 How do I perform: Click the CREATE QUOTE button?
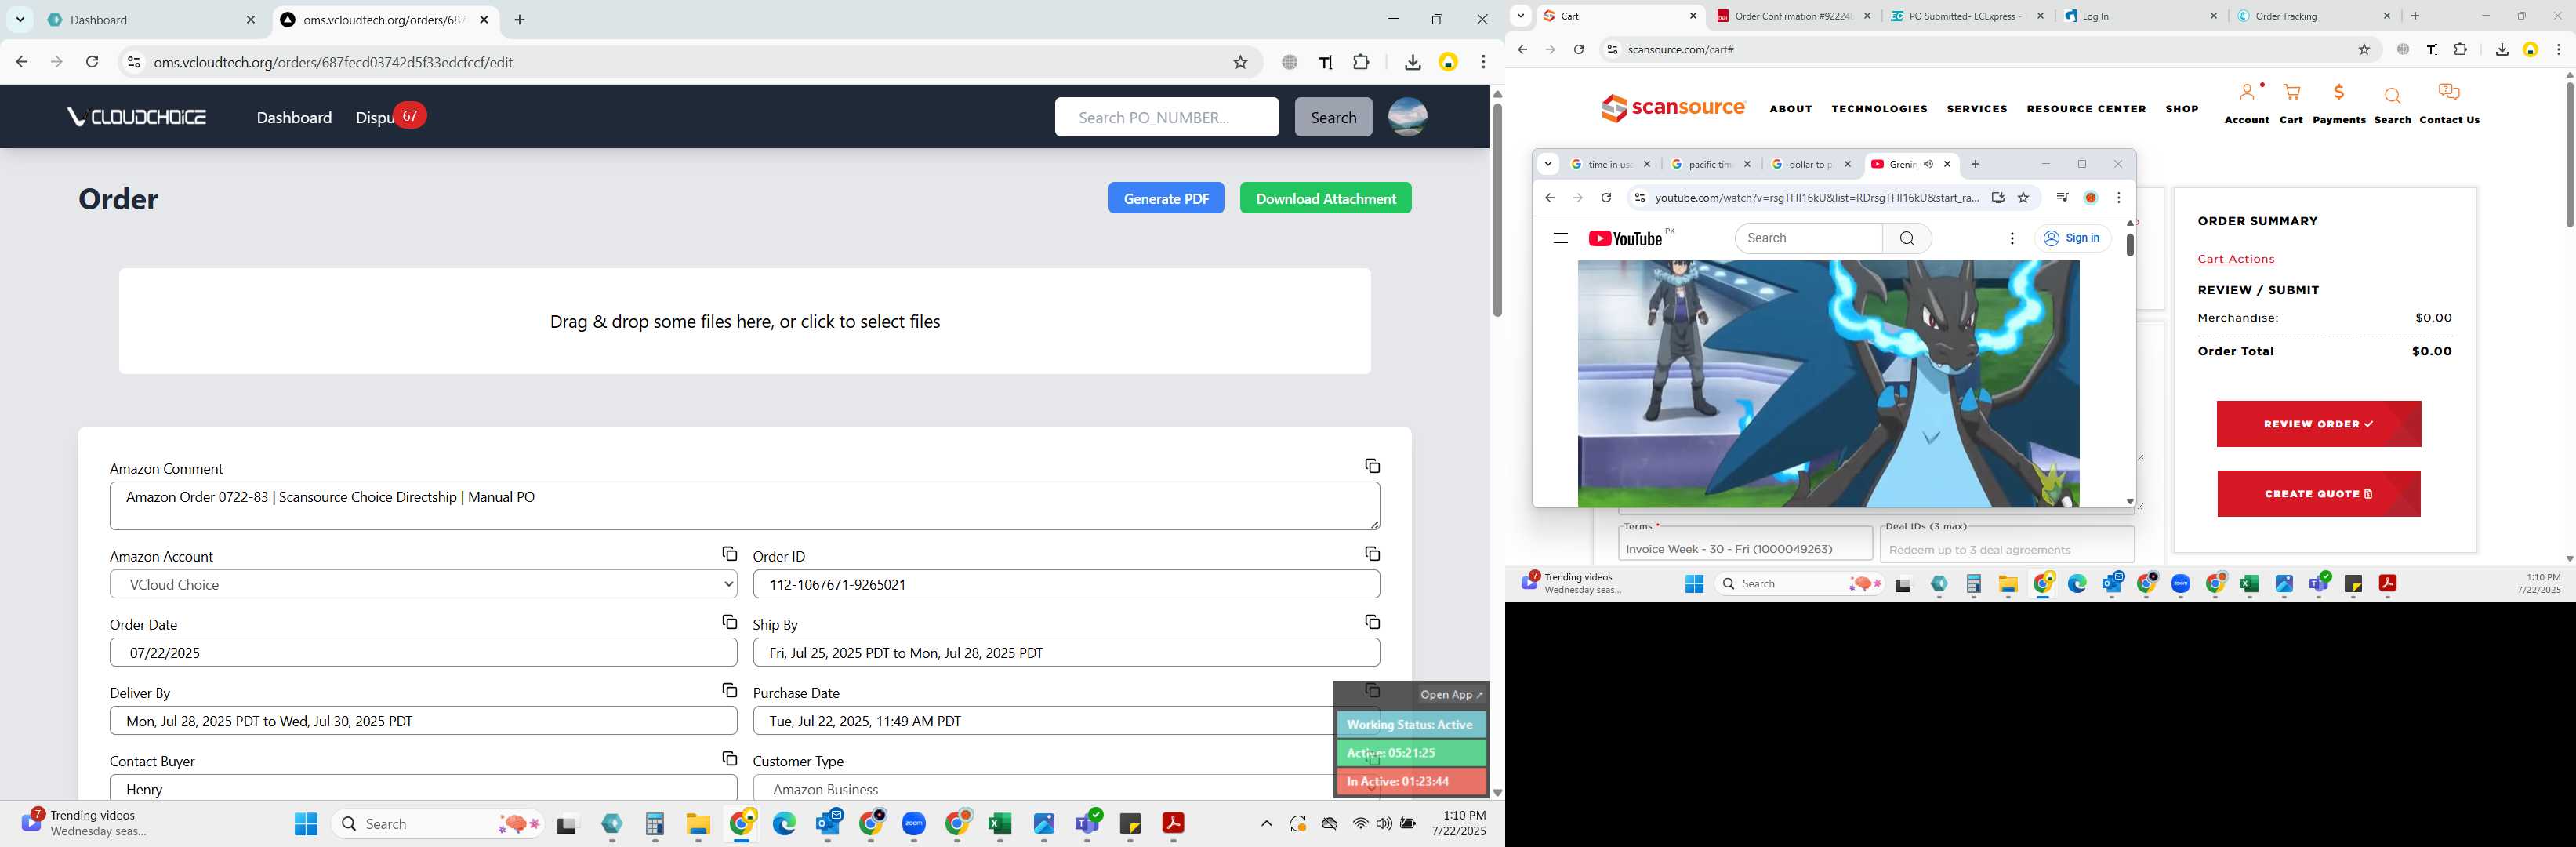2318,494
